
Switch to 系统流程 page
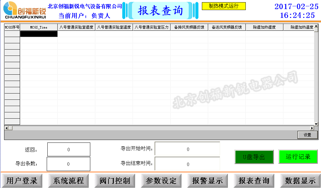point(68,180)
